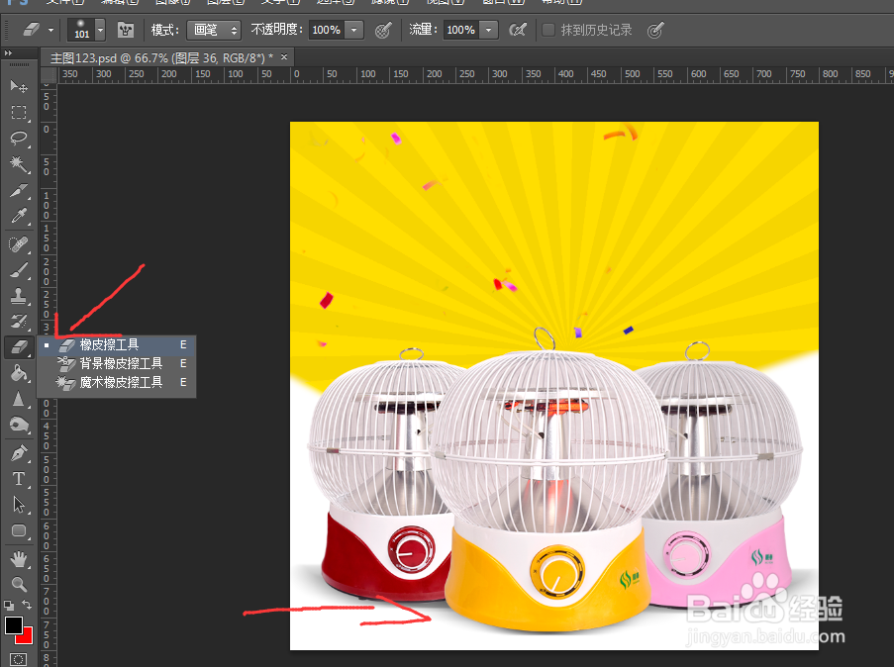Select the Lasso tool
Viewport: 894px width, 667px height.
click(18, 138)
